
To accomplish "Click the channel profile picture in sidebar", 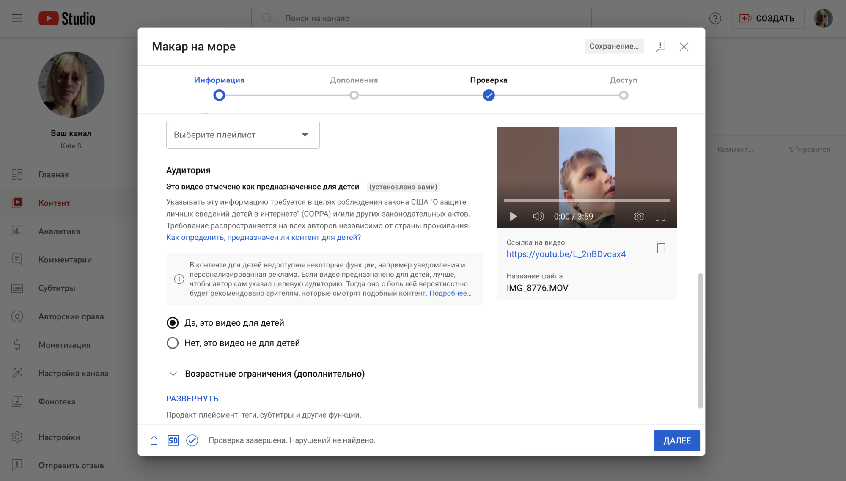I will (71, 85).
